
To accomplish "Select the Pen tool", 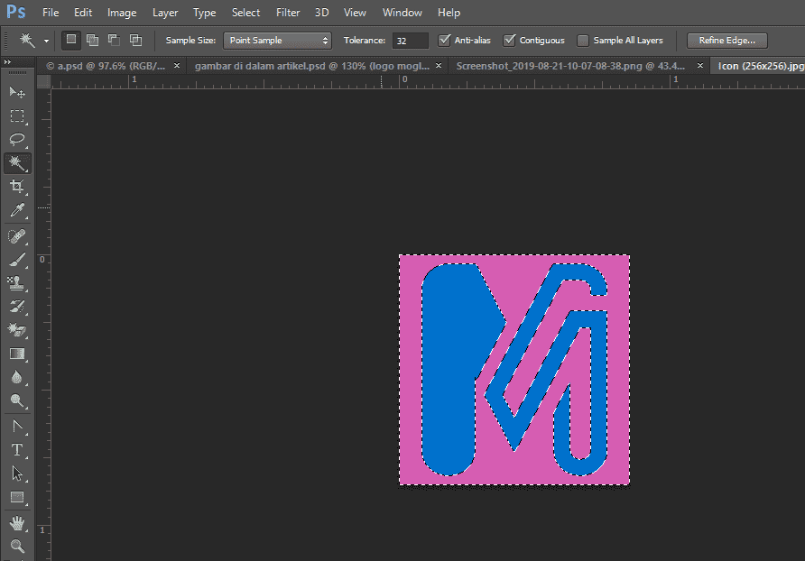I will pos(17,427).
